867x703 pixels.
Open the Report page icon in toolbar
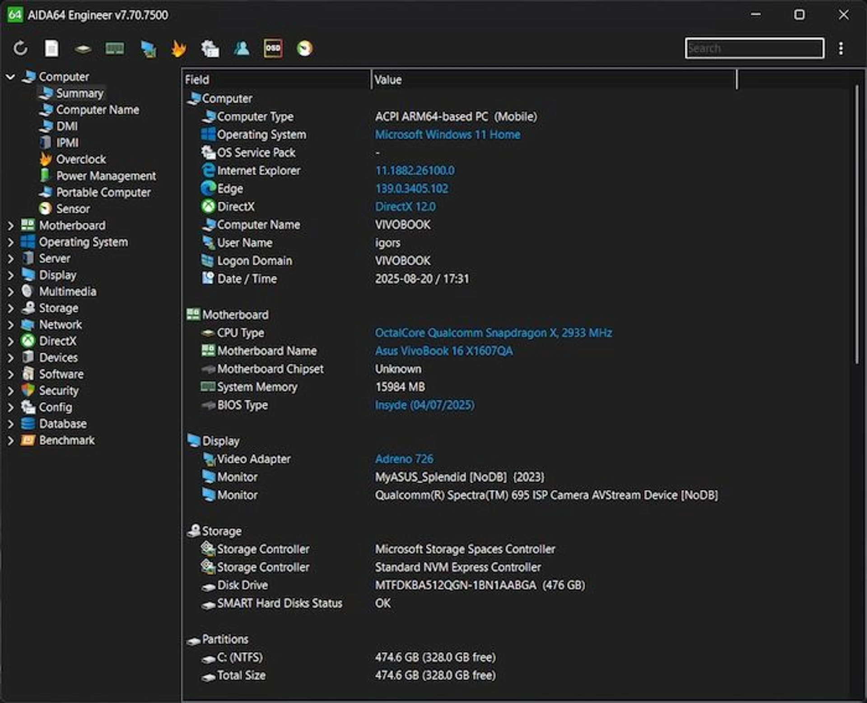[51, 48]
